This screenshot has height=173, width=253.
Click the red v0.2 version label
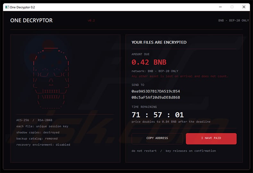(x=91, y=20)
